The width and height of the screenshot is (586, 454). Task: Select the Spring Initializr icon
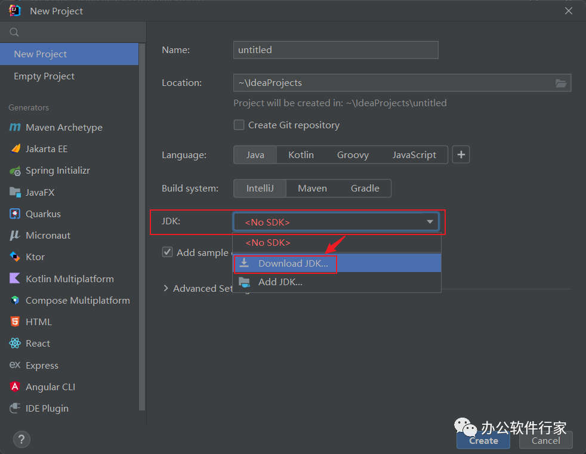15,171
